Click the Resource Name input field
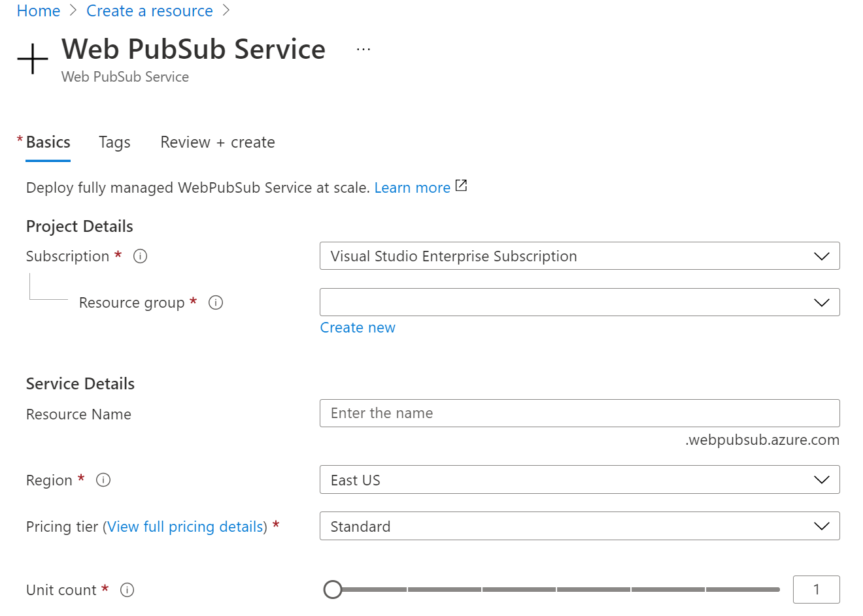The width and height of the screenshot is (863, 616). (579, 413)
